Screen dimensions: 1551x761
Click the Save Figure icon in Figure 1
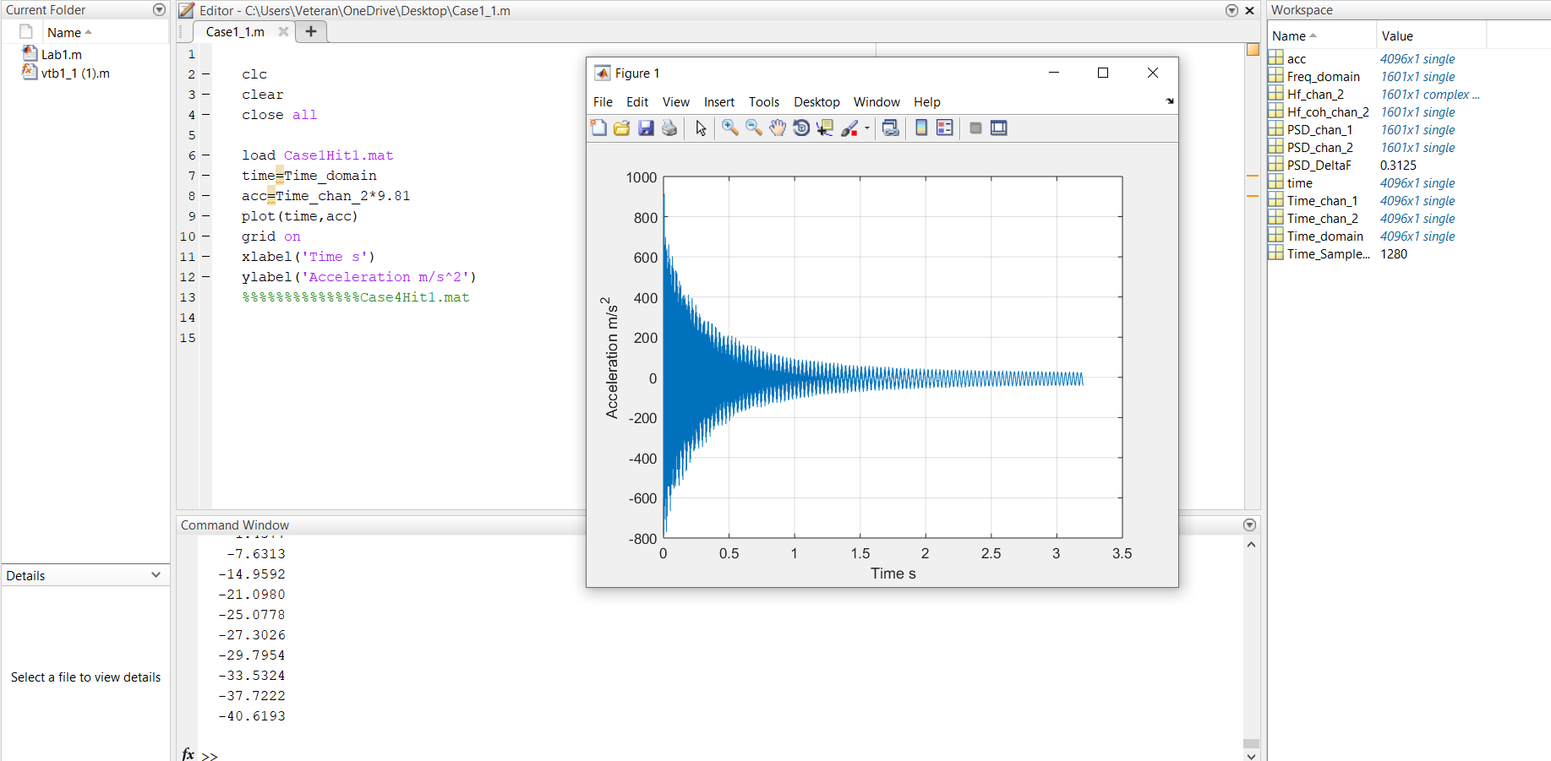[x=646, y=128]
